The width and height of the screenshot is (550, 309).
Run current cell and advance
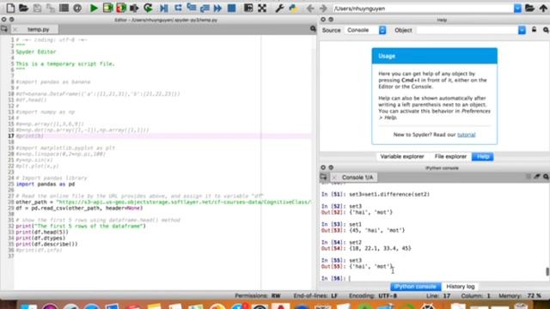tap(121, 8)
